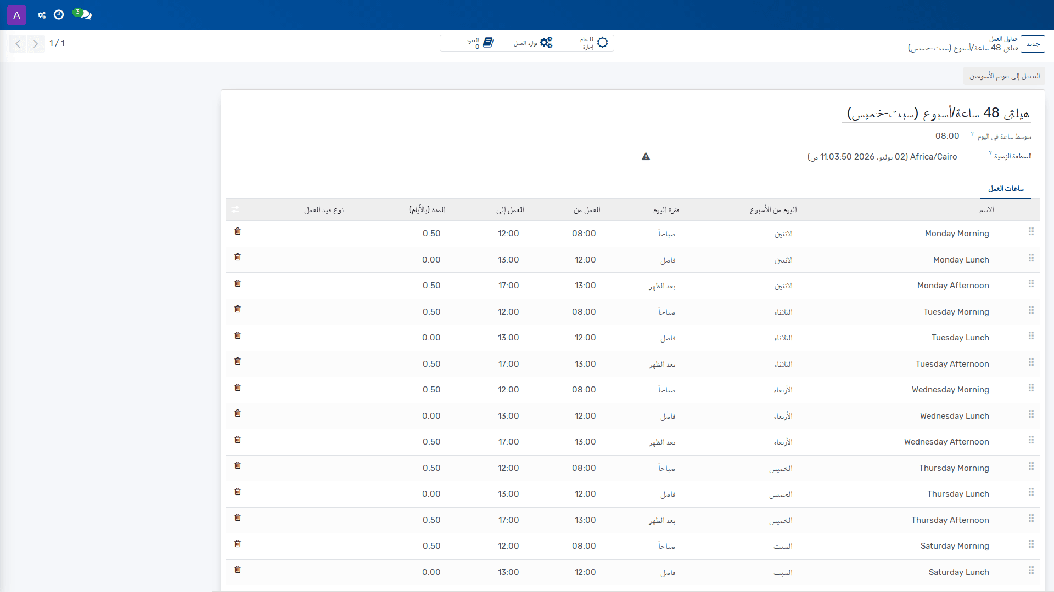This screenshot has width=1054, height=592.
Task: Click the timezone warning triangle icon
Action: pyautogui.click(x=646, y=157)
